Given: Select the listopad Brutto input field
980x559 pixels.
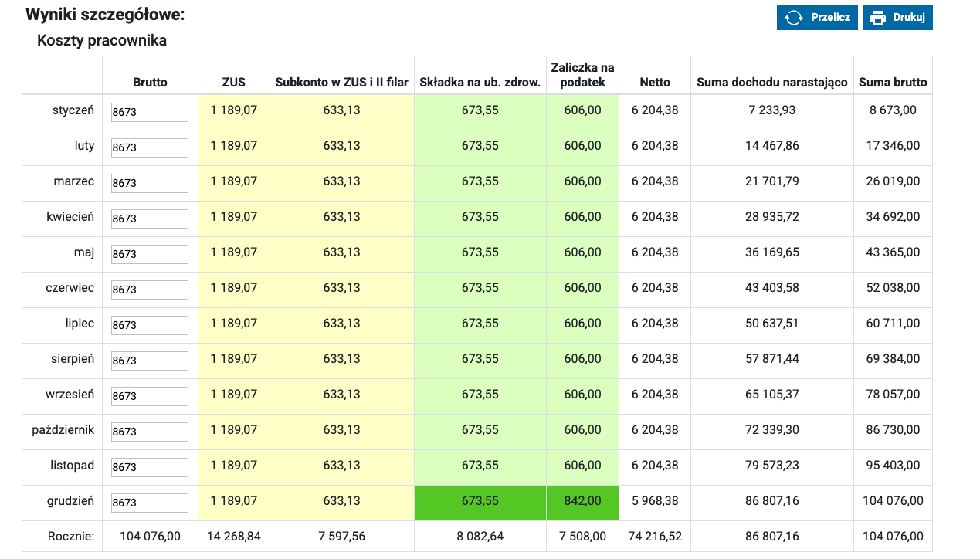Looking at the screenshot, I should click(x=150, y=467).
